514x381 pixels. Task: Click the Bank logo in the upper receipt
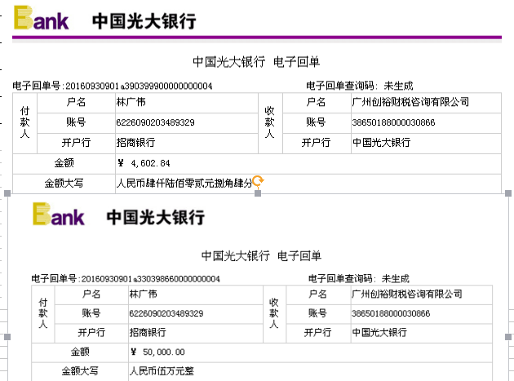coord(41,19)
